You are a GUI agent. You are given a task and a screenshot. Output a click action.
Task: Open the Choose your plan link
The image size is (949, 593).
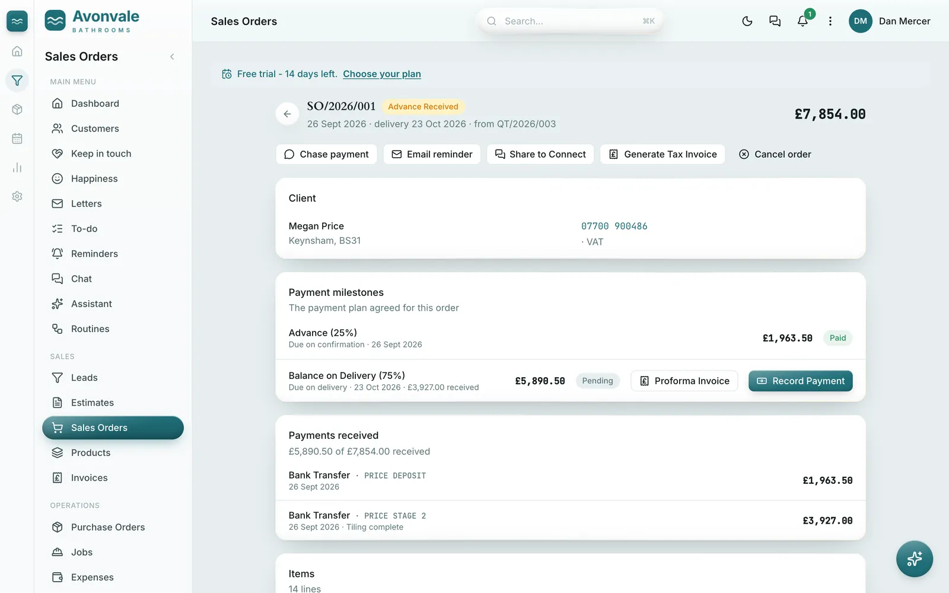pos(382,74)
